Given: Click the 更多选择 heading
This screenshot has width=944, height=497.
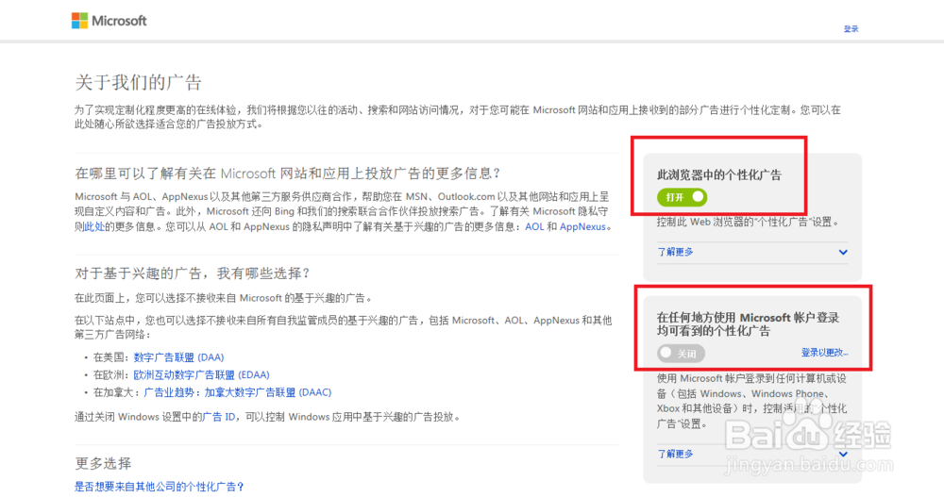Looking at the screenshot, I should point(103,463).
